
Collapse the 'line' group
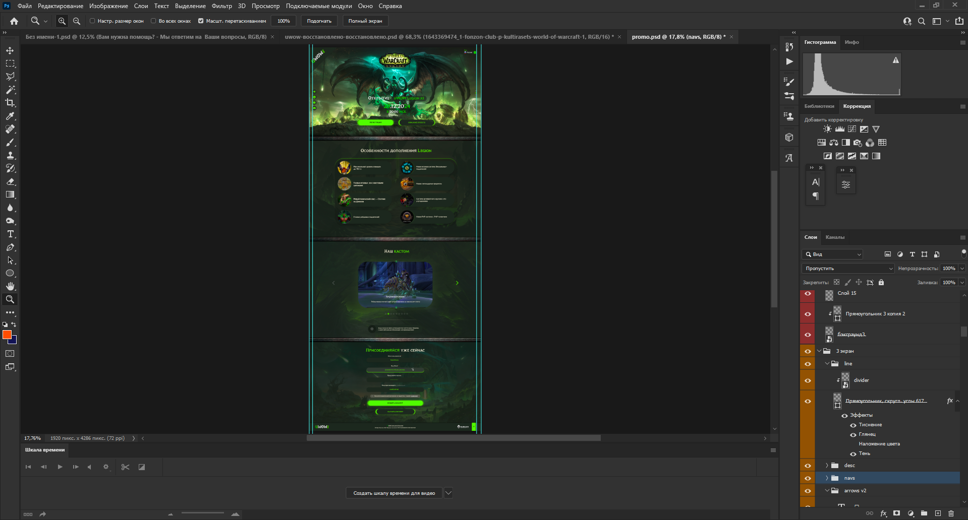pos(827,364)
